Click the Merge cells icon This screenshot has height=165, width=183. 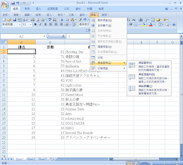click(66, 24)
